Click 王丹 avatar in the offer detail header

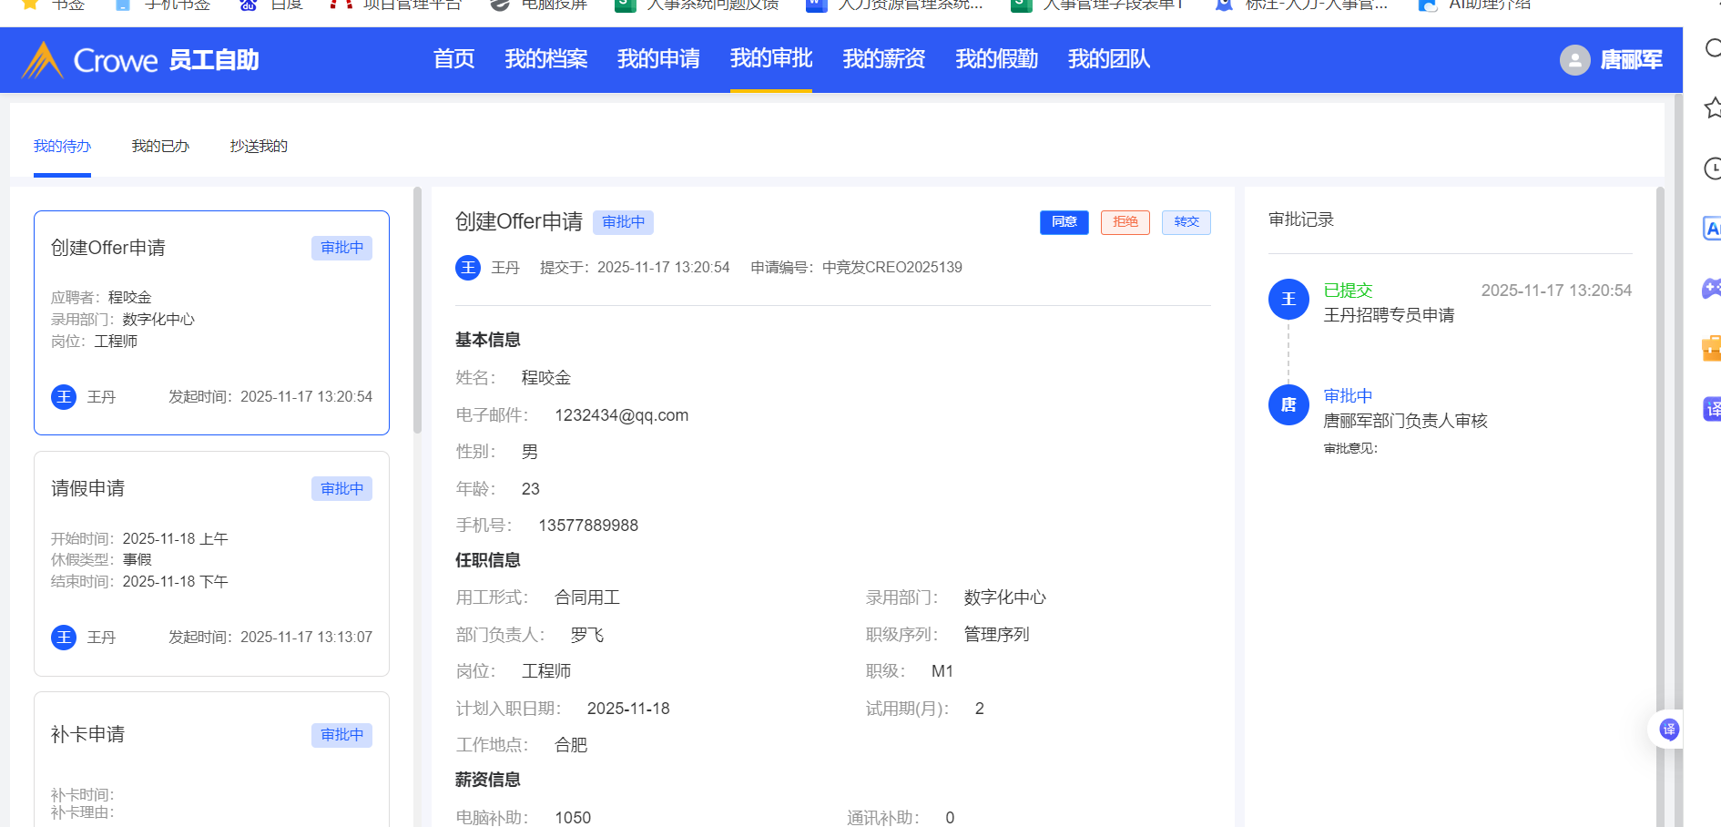[x=468, y=268]
